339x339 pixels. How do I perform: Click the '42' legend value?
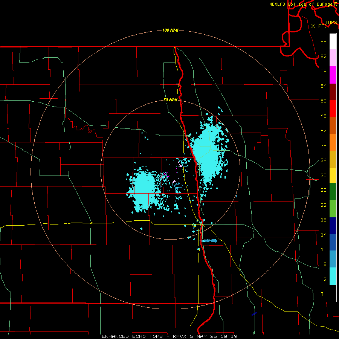click(324, 131)
